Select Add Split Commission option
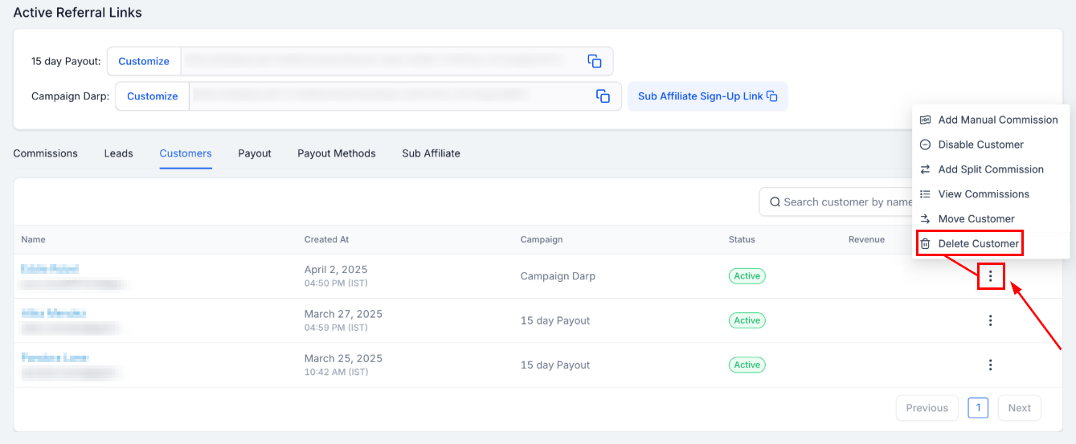The width and height of the screenshot is (1076, 444). click(x=990, y=169)
